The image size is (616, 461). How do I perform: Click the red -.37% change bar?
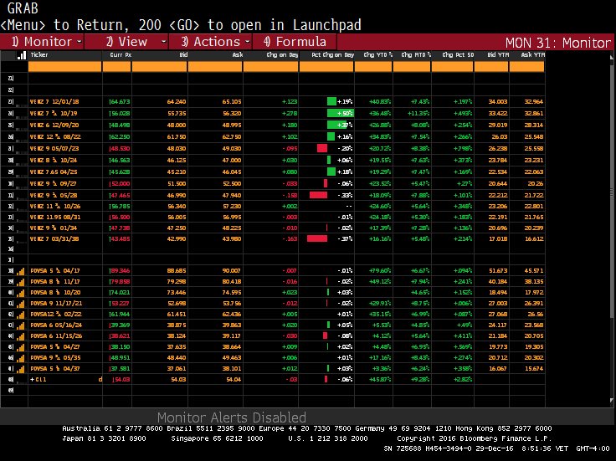[x=317, y=238]
